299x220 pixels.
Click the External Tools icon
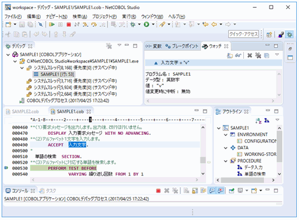[x=162, y=25]
